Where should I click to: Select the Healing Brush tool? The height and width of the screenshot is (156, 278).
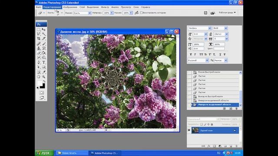(39, 43)
